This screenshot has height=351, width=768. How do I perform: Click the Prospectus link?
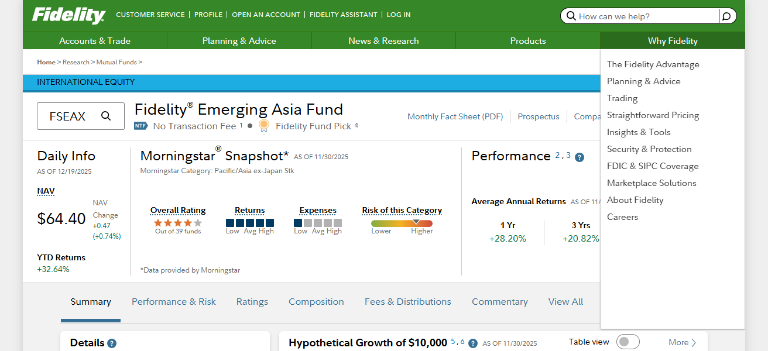538,116
